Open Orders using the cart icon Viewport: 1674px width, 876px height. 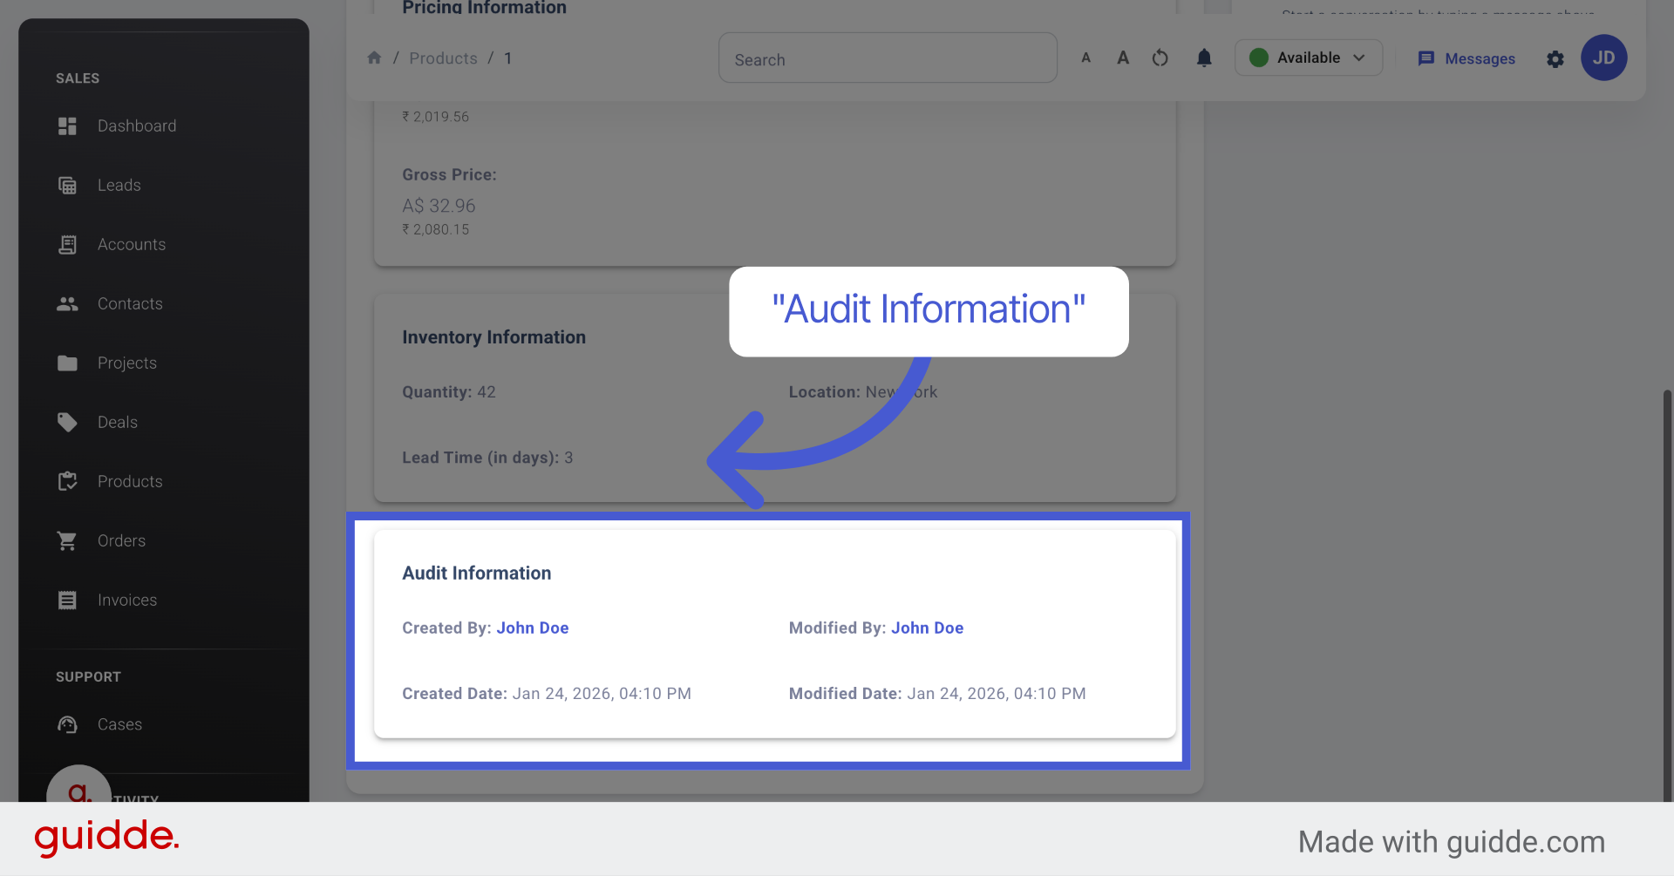point(68,540)
